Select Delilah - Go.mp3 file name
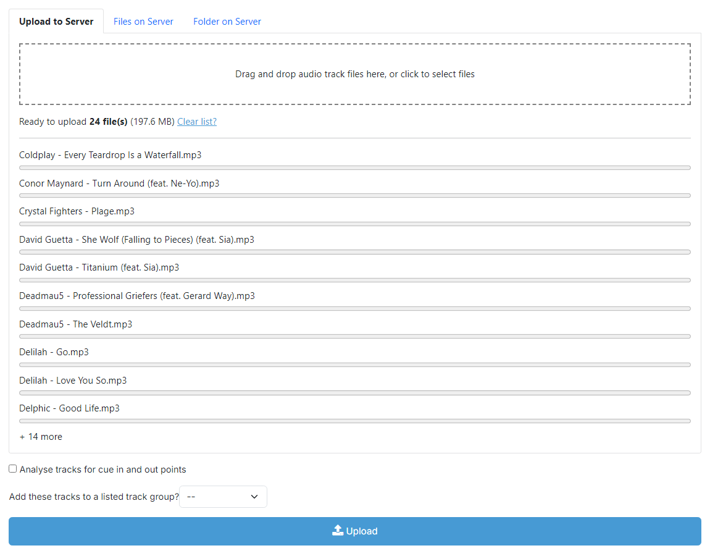This screenshot has width=710, height=556. (x=54, y=352)
